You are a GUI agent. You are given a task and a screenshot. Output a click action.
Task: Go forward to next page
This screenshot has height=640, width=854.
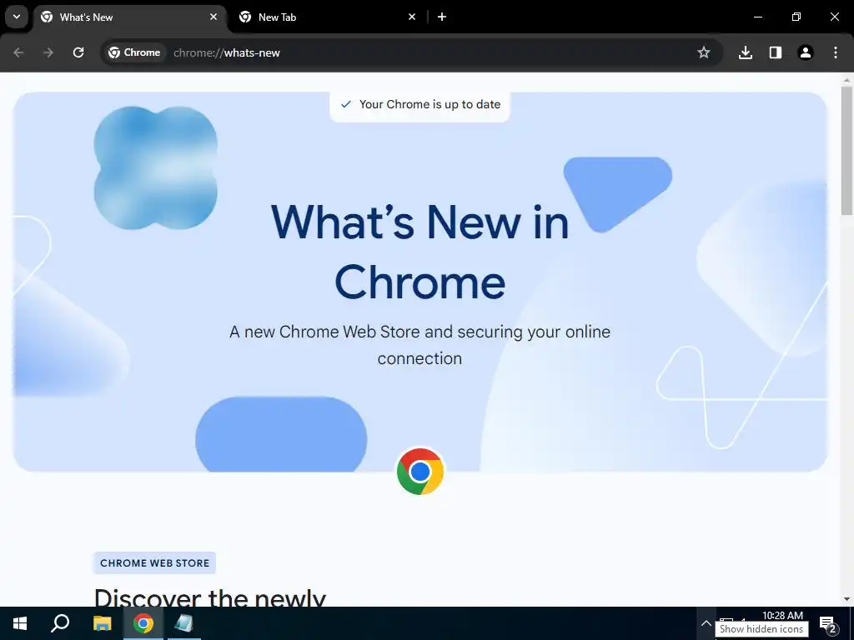pos(48,52)
